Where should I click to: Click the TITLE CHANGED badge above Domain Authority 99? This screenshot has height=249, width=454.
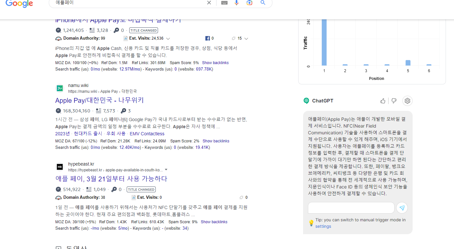(x=143, y=30)
